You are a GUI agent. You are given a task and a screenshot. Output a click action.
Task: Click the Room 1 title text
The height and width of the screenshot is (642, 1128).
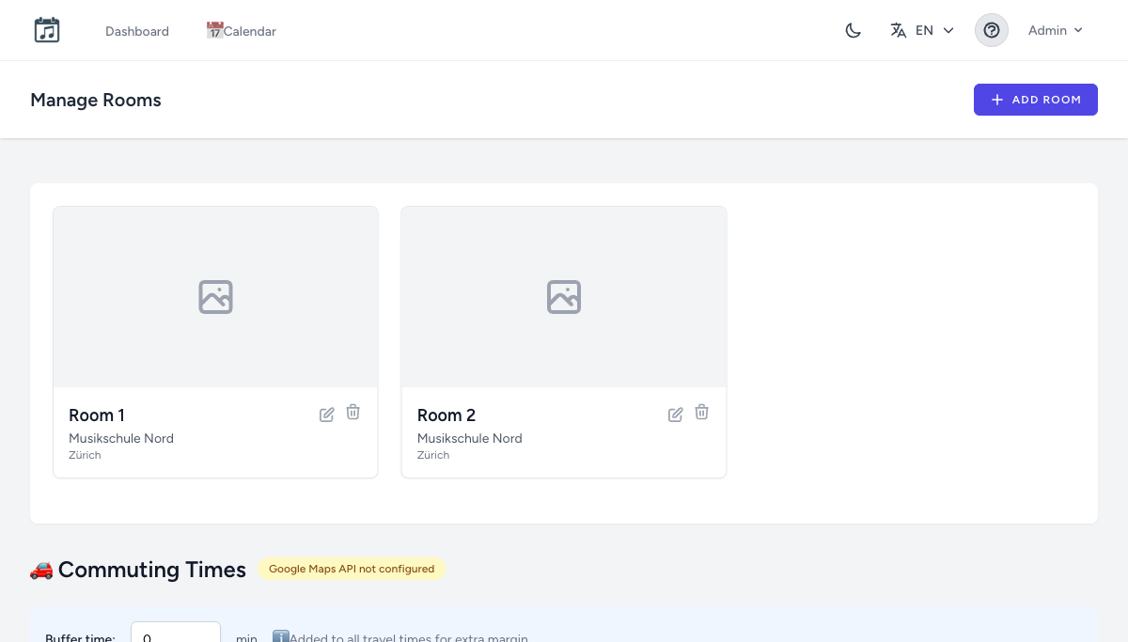click(x=97, y=415)
